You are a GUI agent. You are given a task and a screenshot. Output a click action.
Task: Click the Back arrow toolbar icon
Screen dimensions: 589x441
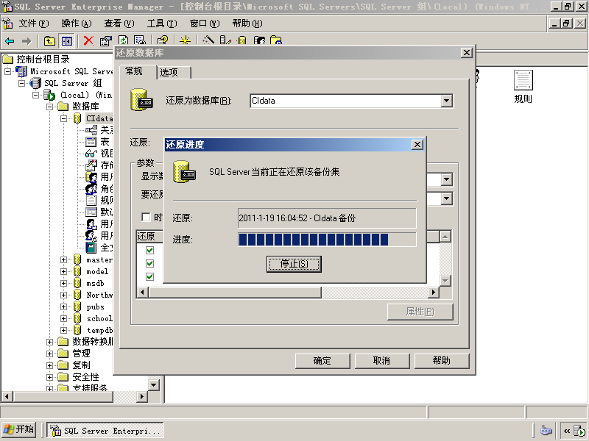tap(10, 41)
